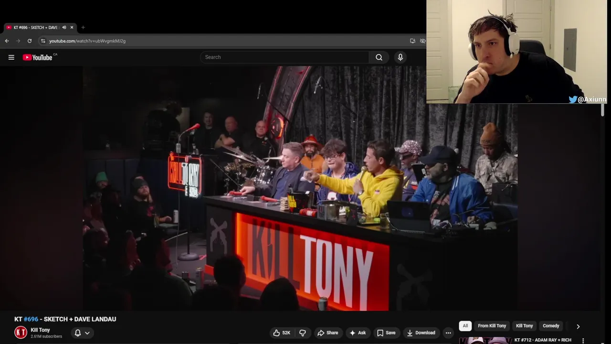Screen dimensions: 611x344
Task: Open the Ask AI button
Action: (x=358, y=333)
